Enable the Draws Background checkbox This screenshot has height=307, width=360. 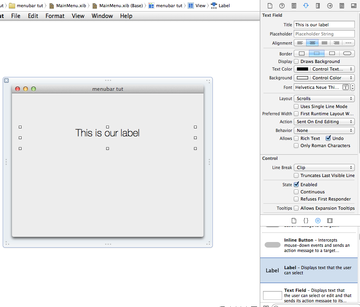point(296,61)
